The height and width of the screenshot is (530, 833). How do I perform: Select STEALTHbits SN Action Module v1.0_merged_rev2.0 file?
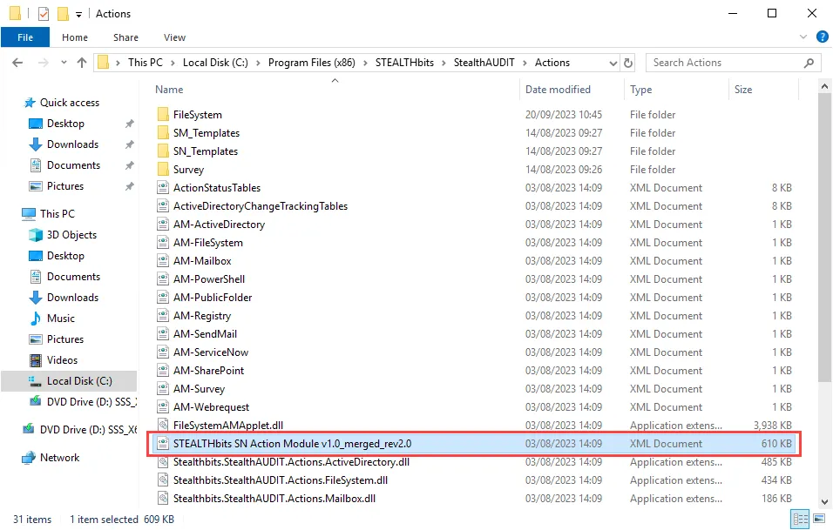click(474, 444)
